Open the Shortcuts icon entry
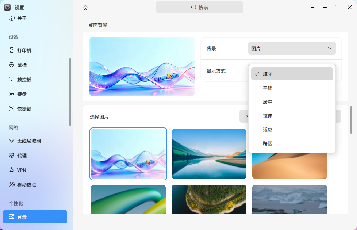This screenshot has height=230, width=357. pos(12,109)
